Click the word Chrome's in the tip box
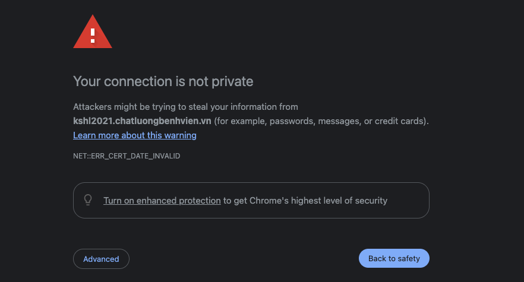The image size is (524, 282). (269, 201)
